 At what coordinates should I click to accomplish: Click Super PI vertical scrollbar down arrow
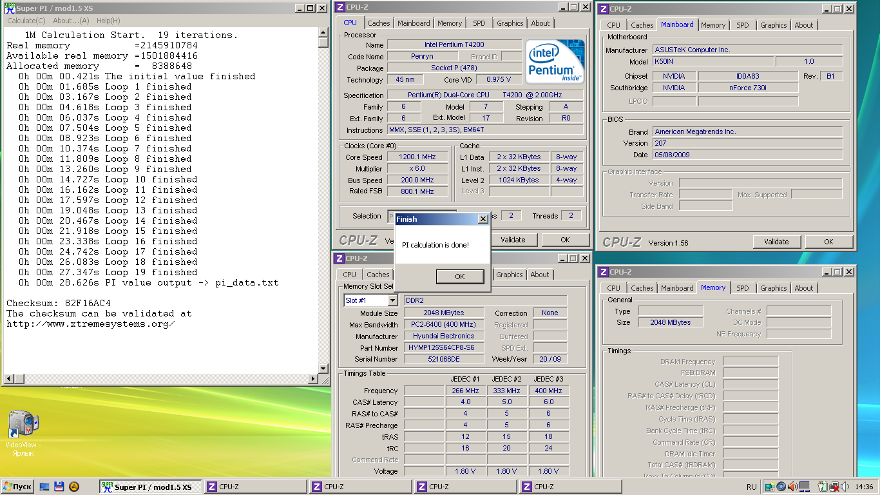(323, 368)
